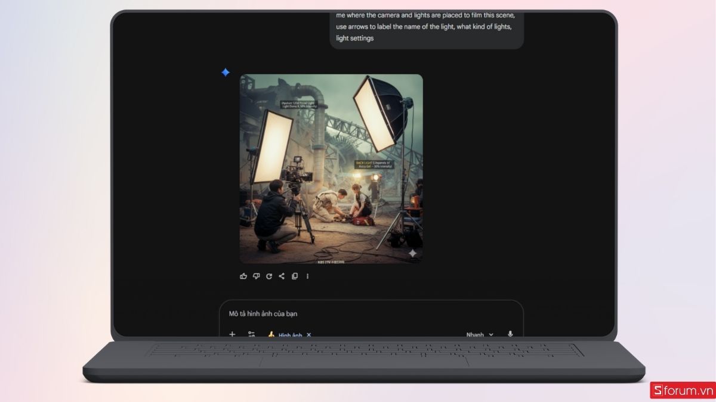Click the Aputure light label atop the image
This screenshot has height=402, width=716.
300,104
